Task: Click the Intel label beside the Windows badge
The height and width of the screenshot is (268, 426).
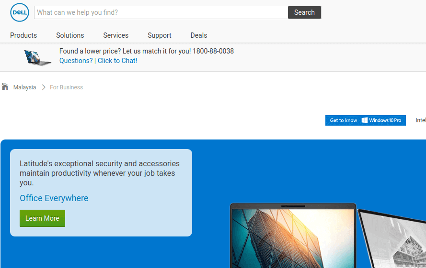Action: click(420, 120)
